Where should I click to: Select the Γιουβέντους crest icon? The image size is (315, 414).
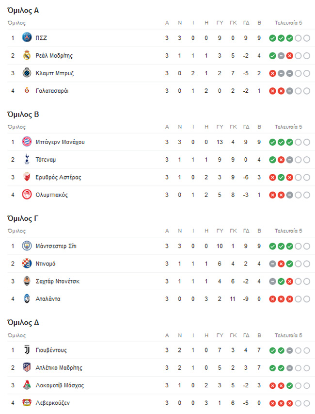27,350
